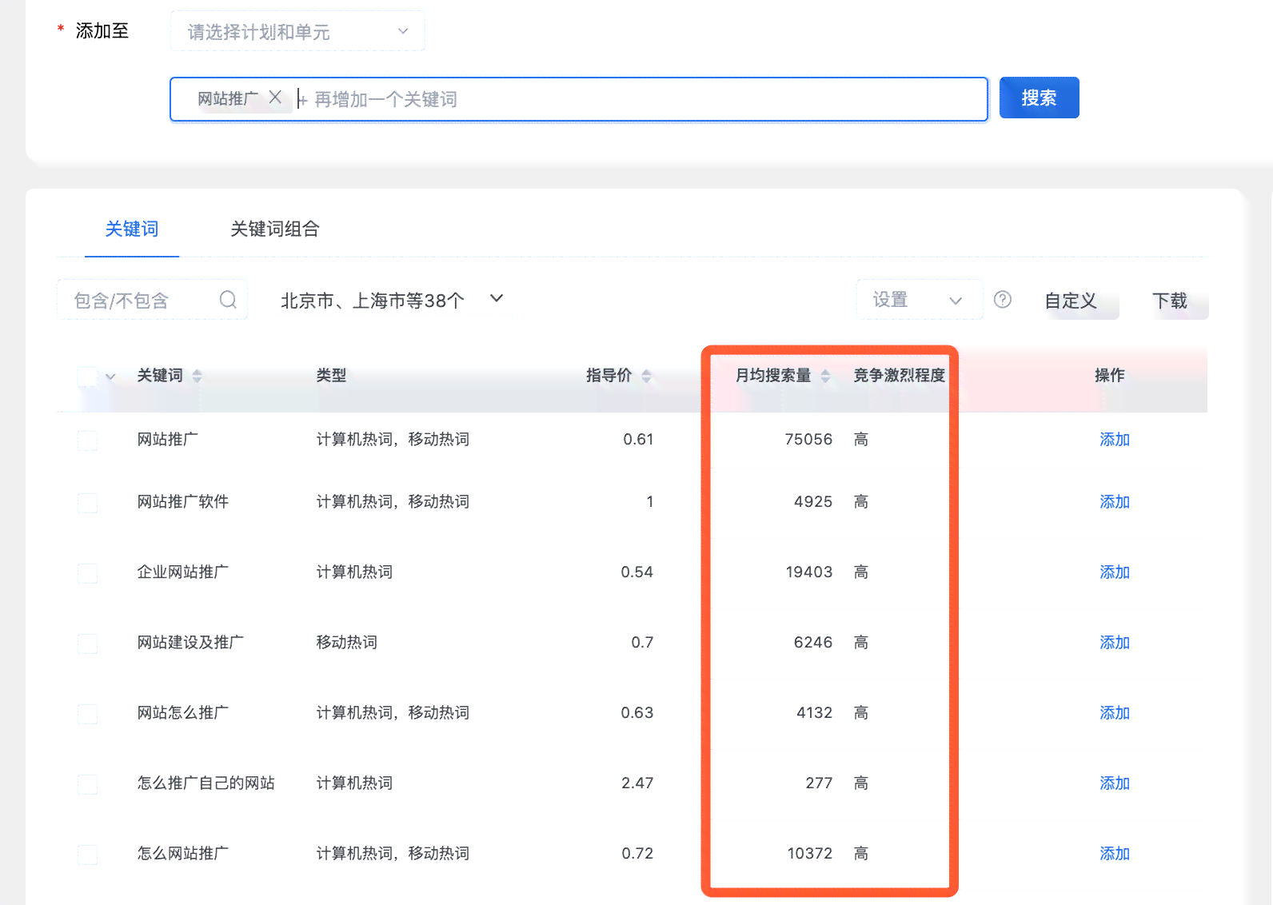This screenshot has height=905, width=1273.
Task: Click the search volume value 19403
Action: 809,572
